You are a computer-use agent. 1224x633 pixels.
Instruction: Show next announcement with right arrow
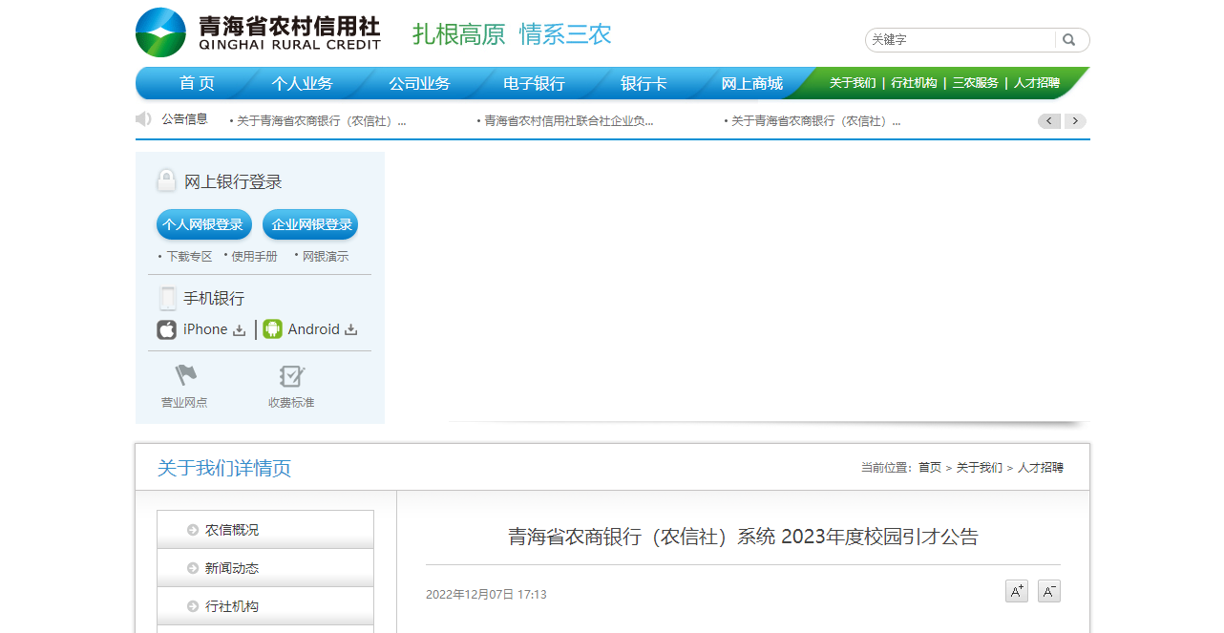(x=1075, y=121)
